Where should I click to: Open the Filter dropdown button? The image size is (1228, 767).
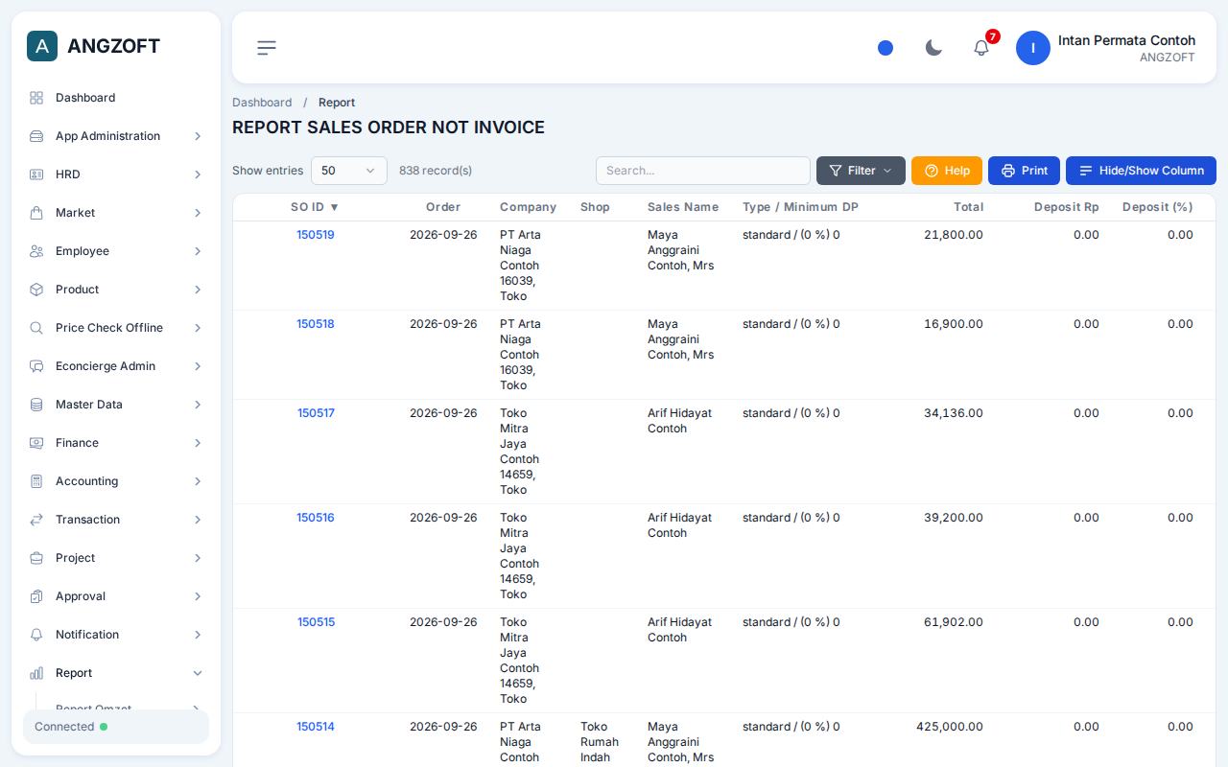pyautogui.click(x=861, y=171)
